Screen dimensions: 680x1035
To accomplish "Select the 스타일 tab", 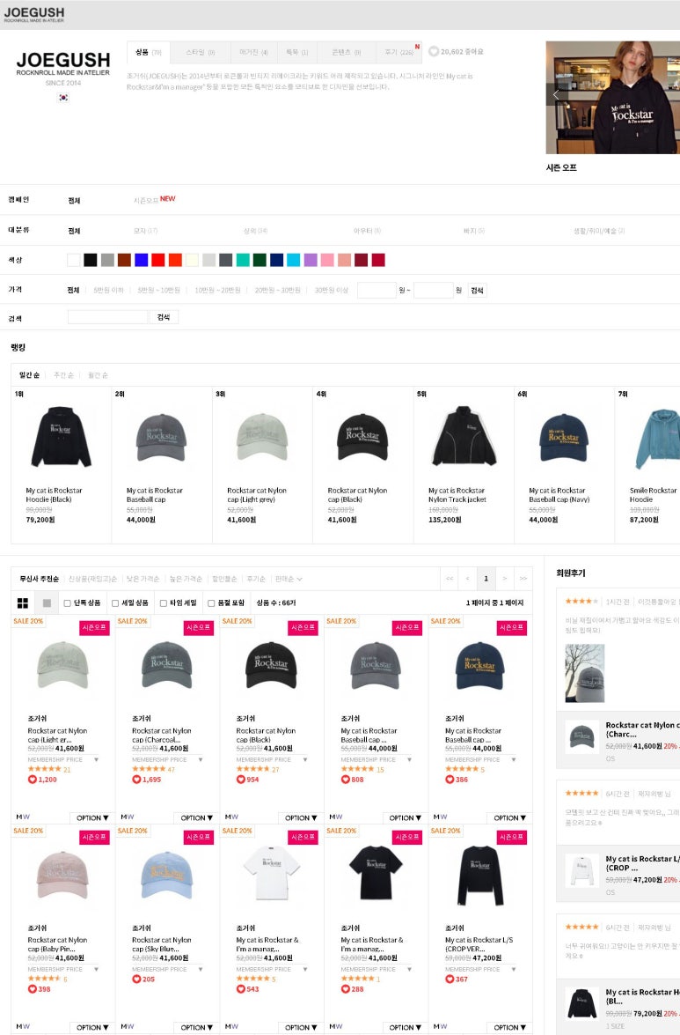I will 201,52.
